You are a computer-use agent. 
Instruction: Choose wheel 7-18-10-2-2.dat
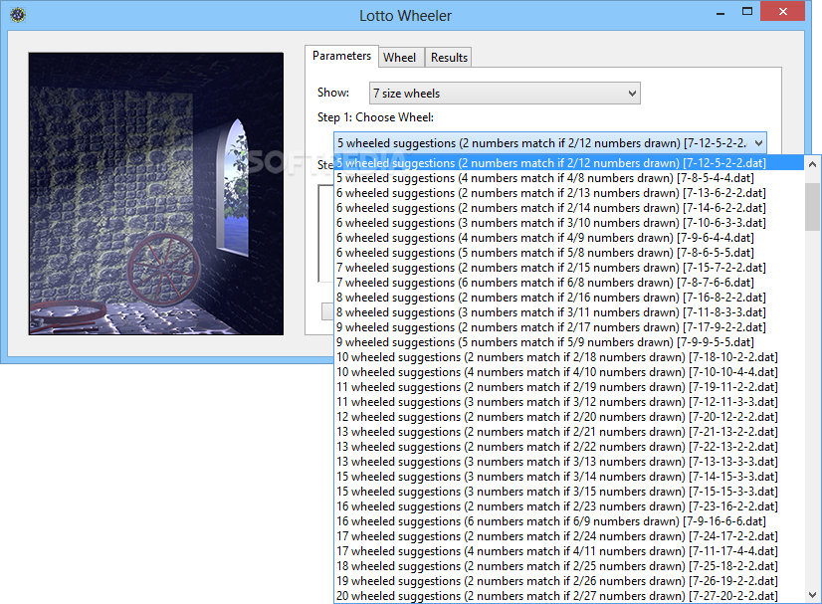point(568,357)
